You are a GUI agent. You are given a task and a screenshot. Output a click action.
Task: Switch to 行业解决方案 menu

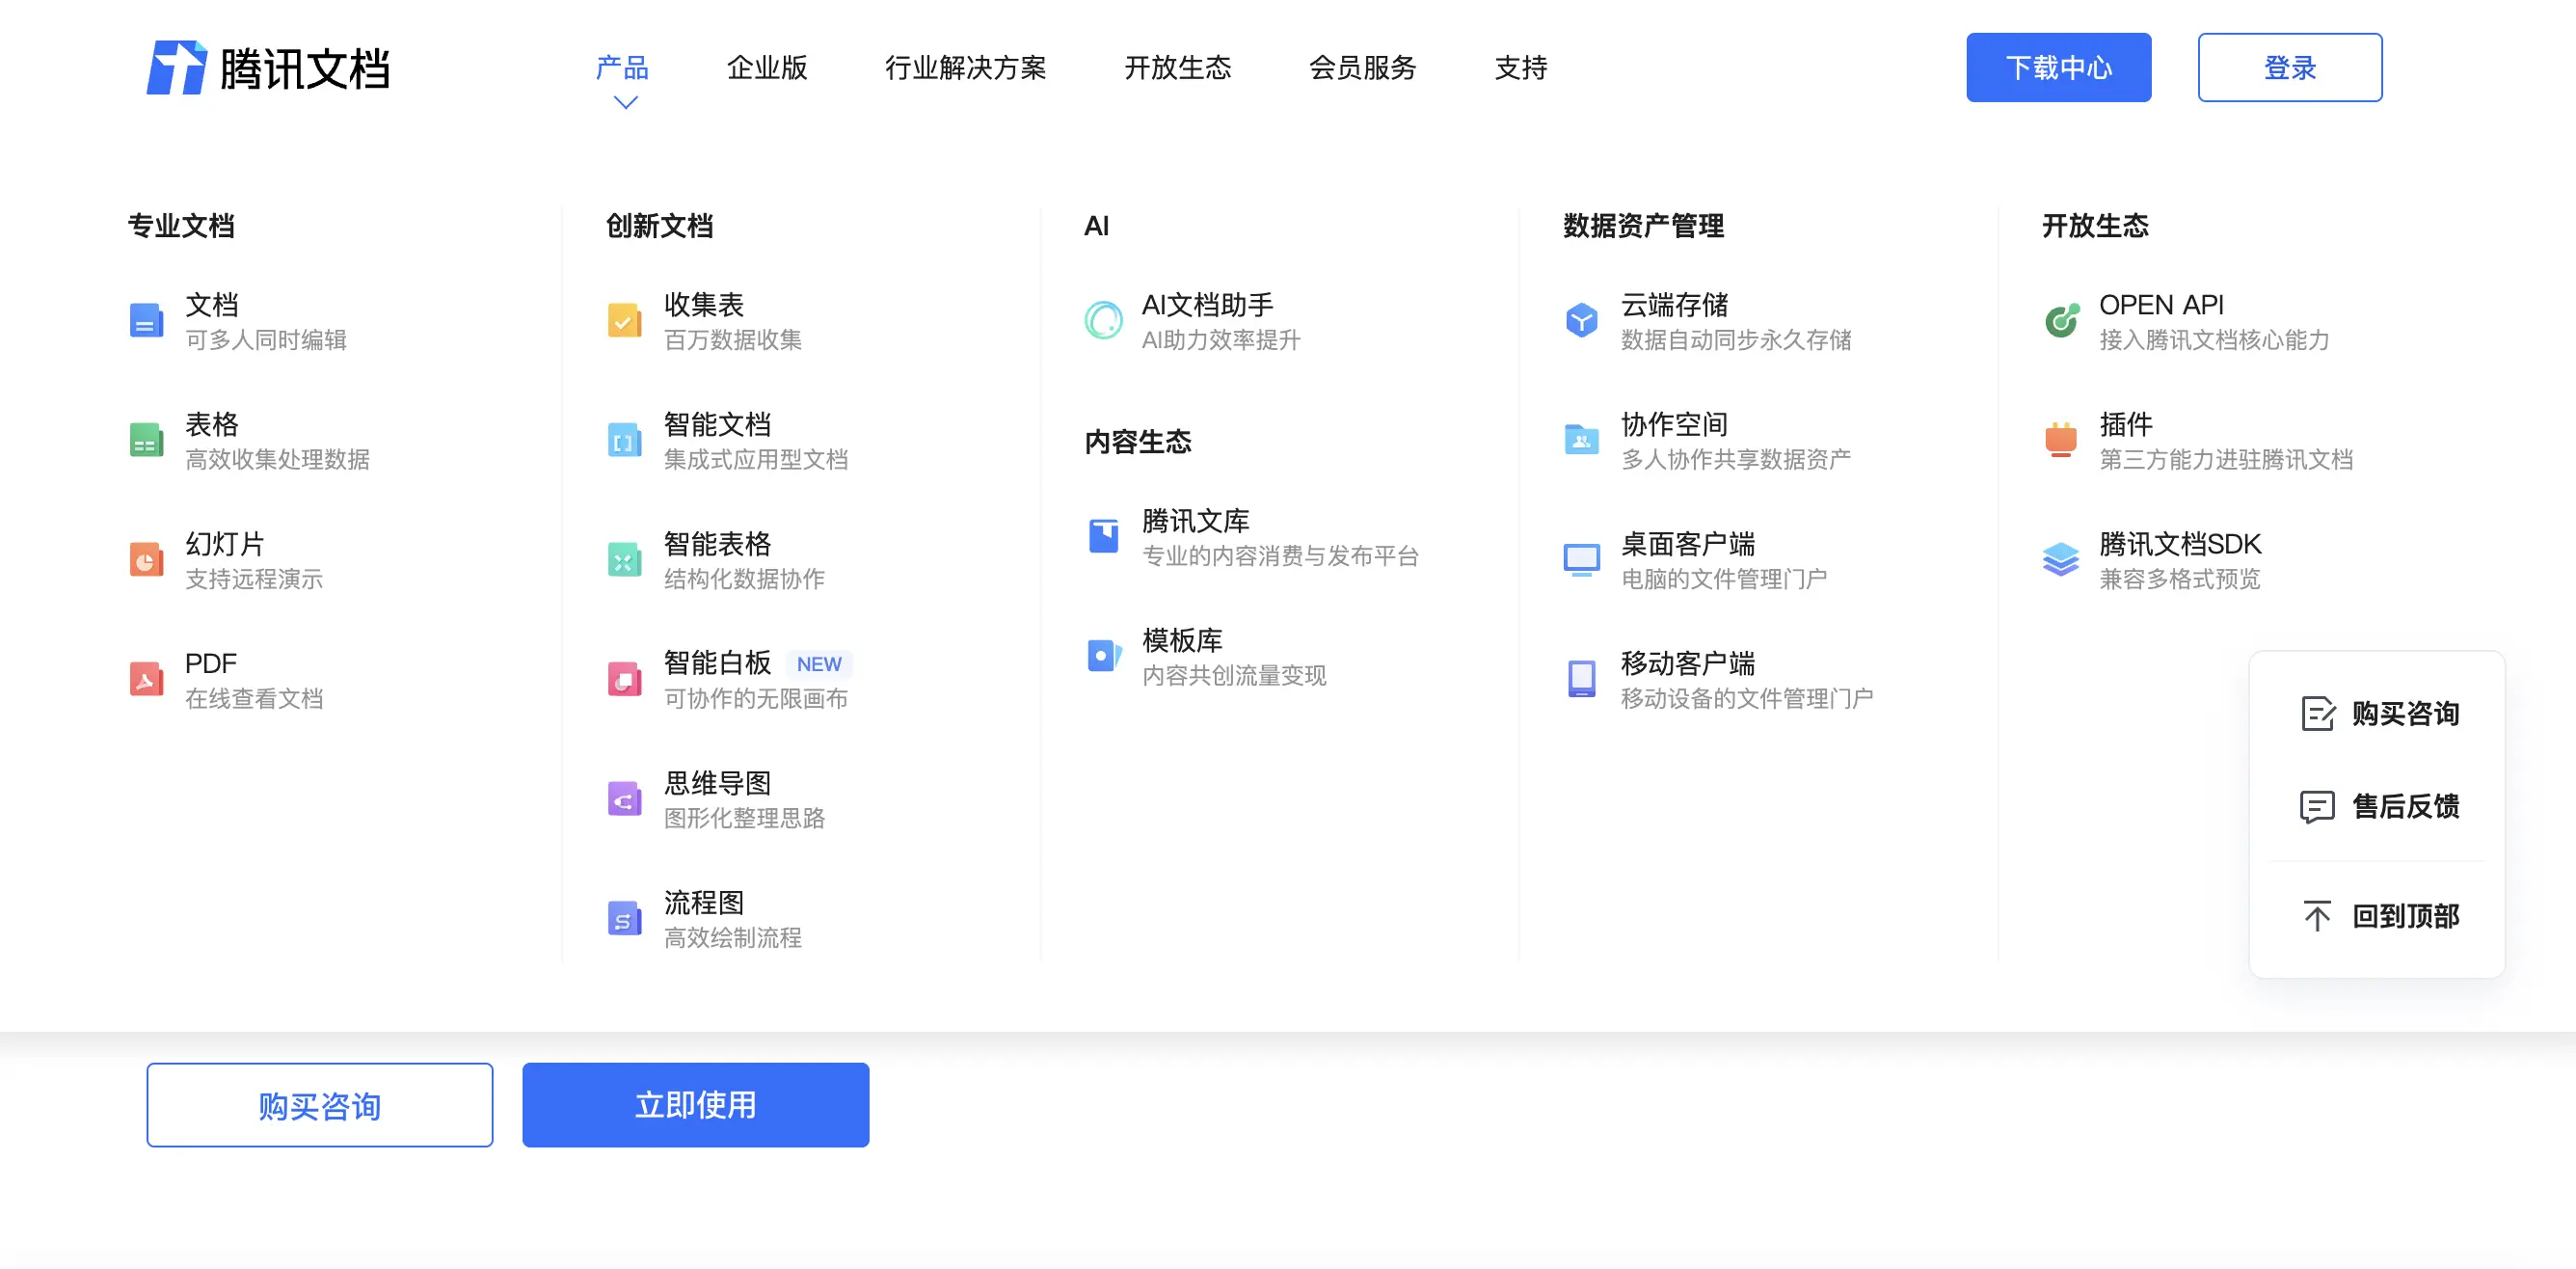click(x=966, y=67)
